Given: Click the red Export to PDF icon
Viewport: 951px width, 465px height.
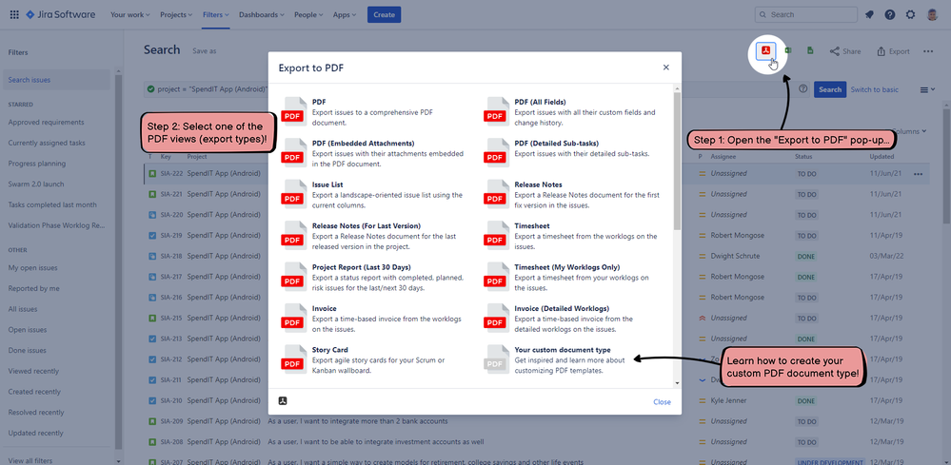Looking at the screenshot, I should tap(766, 51).
